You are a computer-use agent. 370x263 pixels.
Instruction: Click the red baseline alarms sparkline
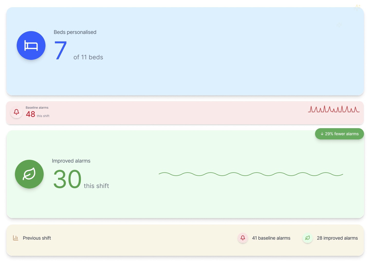point(334,109)
